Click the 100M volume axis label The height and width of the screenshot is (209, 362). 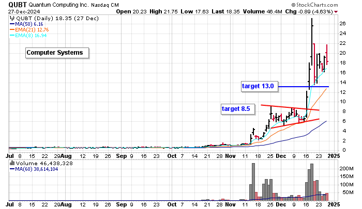click(346, 185)
